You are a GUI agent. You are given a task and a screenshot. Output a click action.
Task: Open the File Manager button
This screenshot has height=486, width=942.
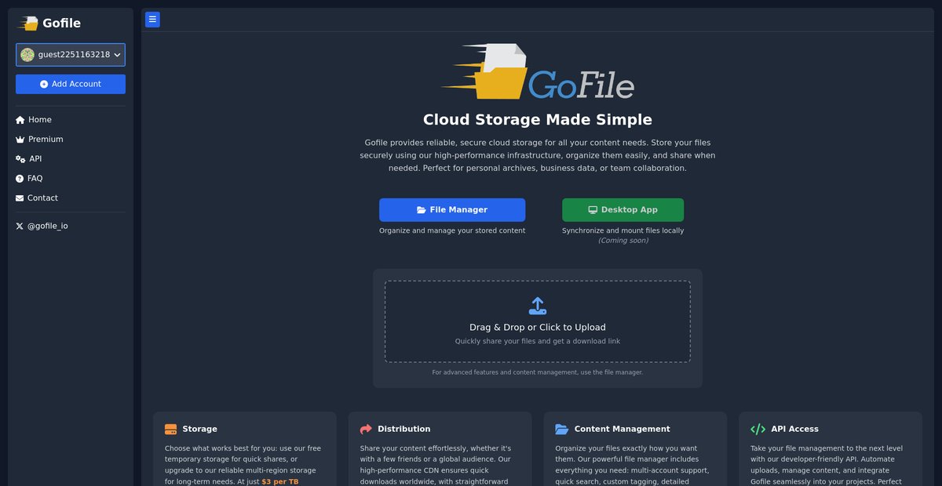452,210
